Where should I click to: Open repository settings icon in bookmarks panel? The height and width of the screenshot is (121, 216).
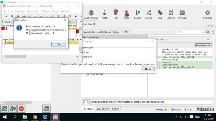[47, 109]
